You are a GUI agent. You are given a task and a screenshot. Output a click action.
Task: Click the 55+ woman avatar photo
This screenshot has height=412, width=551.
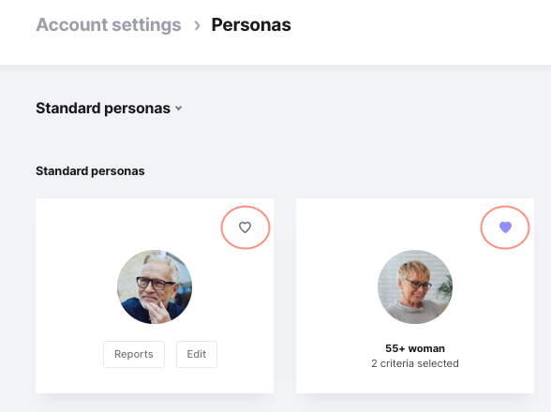(x=415, y=287)
